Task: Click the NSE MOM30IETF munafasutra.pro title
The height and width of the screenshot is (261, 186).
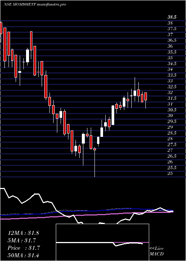Action: point(35,4)
